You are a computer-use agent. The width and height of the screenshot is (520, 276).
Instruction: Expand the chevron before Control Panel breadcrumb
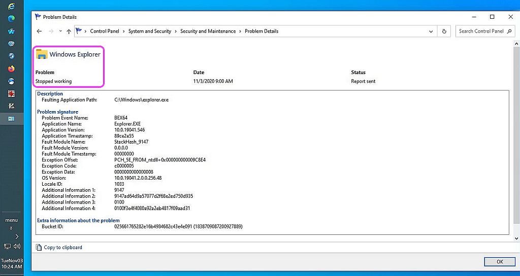(x=85, y=31)
